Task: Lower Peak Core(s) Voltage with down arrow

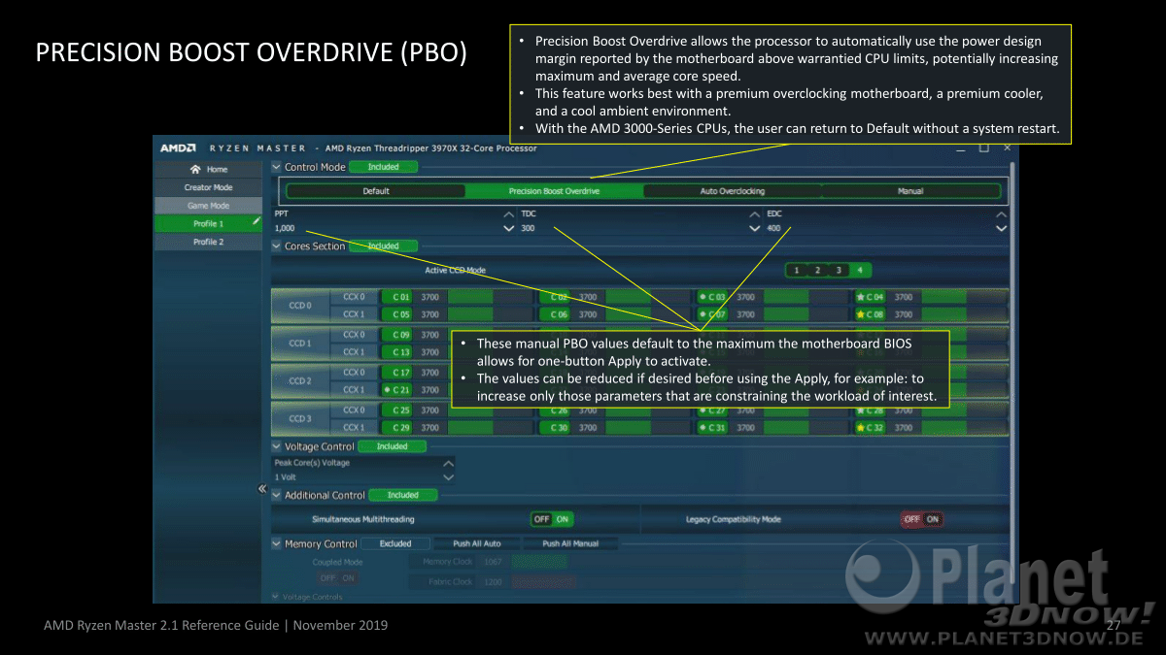Action: click(x=448, y=477)
